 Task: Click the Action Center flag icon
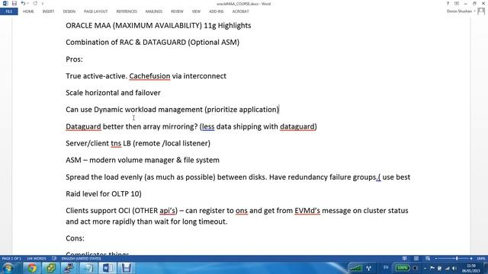point(432,268)
